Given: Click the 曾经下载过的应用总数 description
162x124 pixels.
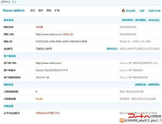Looking at the screenshot, I should tap(132, 92).
